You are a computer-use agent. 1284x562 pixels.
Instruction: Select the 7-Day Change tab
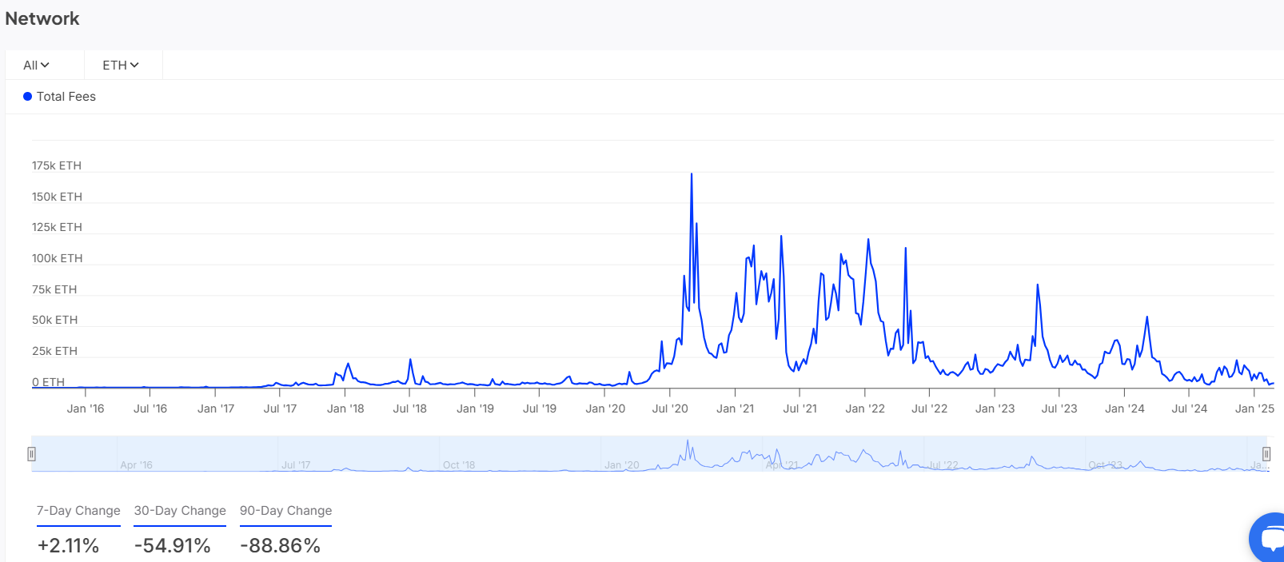click(x=78, y=511)
